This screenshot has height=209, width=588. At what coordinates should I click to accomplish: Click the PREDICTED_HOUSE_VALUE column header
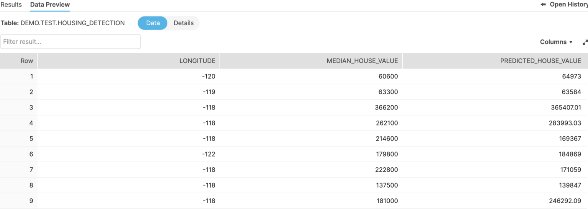[x=541, y=61]
